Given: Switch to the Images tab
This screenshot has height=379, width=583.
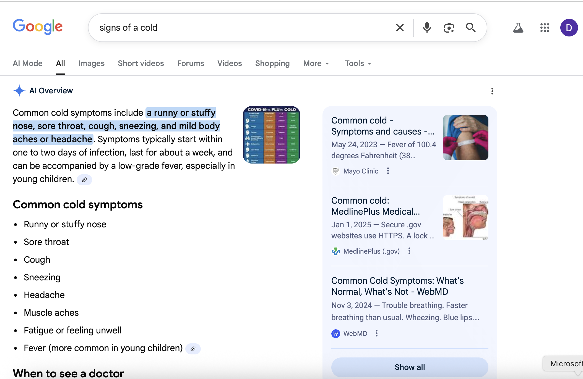Looking at the screenshot, I should click(x=91, y=63).
